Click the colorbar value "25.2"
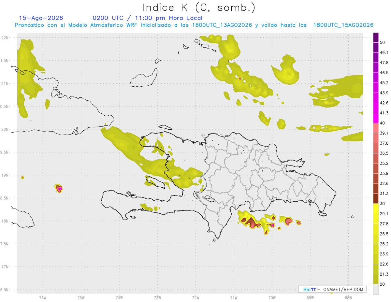 point(384,244)
